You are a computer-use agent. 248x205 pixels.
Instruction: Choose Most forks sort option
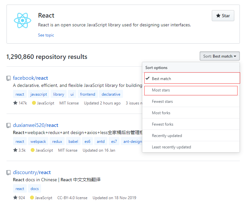(x=191, y=113)
